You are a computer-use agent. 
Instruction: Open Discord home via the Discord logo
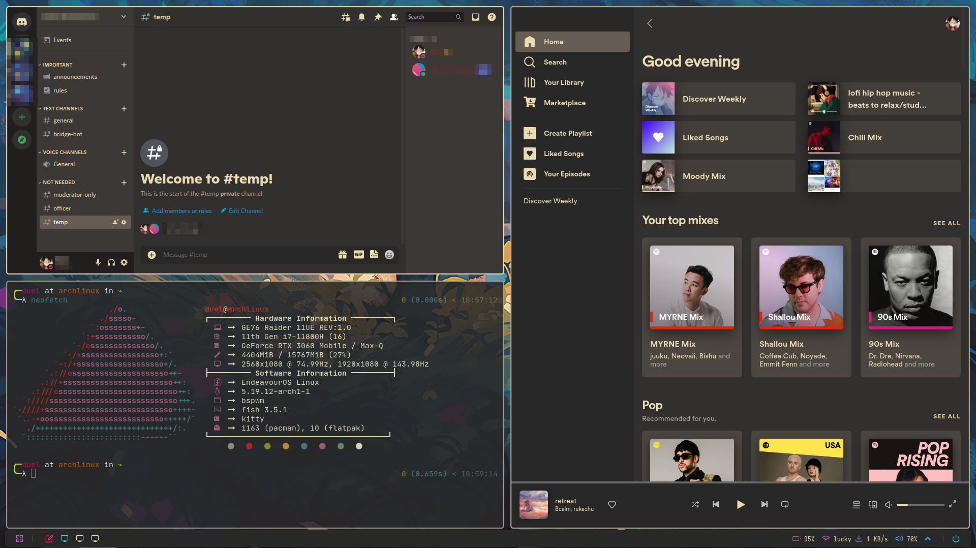click(21, 22)
